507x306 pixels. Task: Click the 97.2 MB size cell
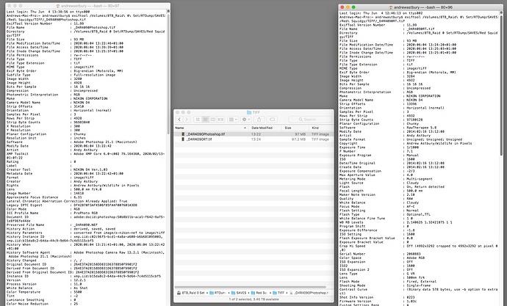click(x=298, y=139)
